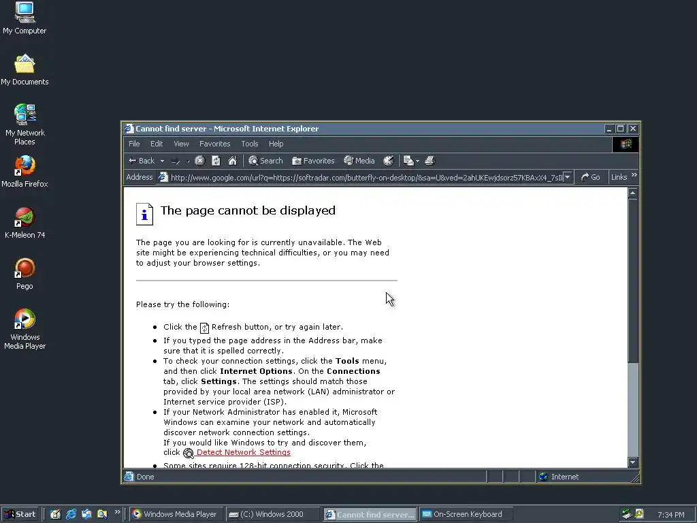This screenshot has width=697, height=523.
Task: Stop loading with the Stop icon
Action: [x=200, y=161]
